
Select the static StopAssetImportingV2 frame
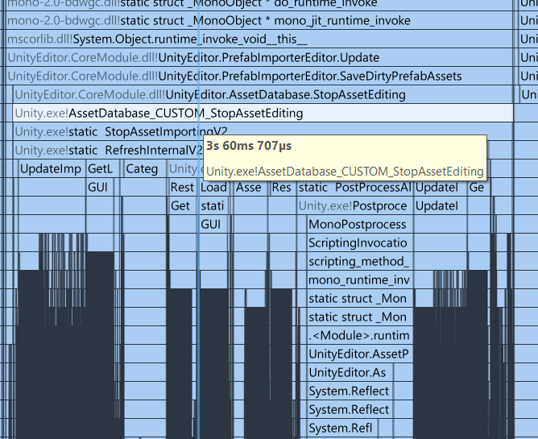[x=263, y=132]
